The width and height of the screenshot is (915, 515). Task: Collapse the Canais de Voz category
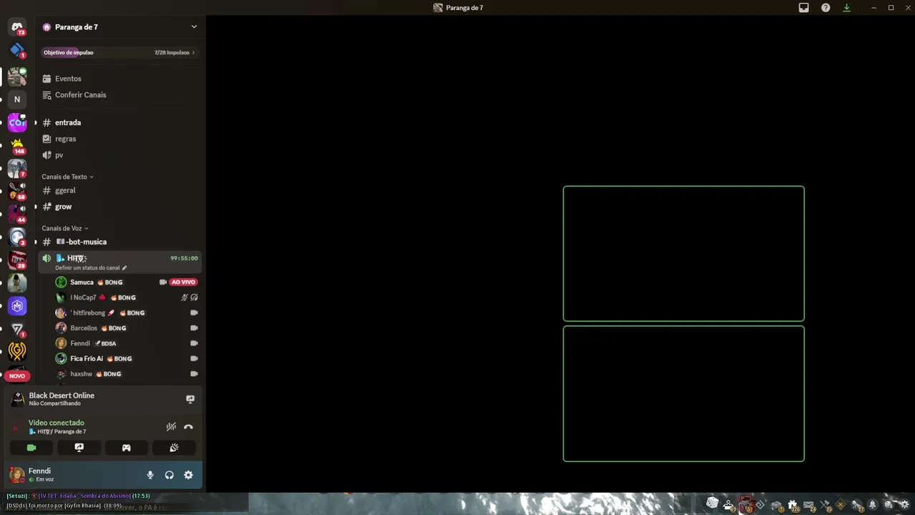pyautogui.click(x=65, y=228)
